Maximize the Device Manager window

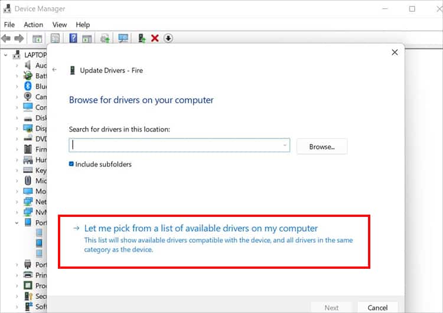(x=412, y=9)
